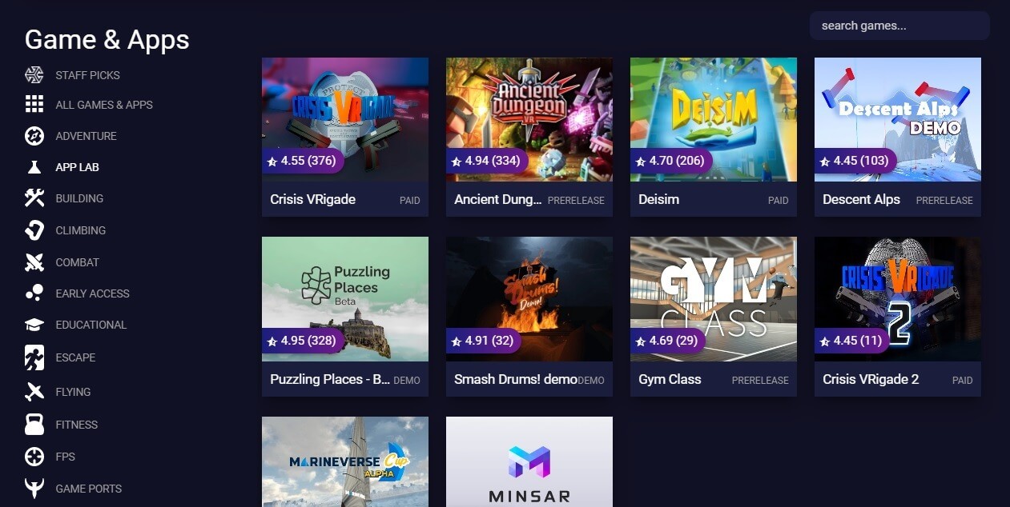Open the Crisis VRigade game title
Screen dimensions: 1010x507
pyautogui.click(x=312, y=199)
